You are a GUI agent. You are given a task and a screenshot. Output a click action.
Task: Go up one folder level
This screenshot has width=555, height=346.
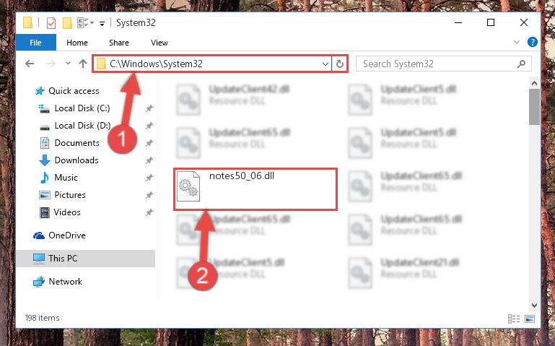(83, 64)
